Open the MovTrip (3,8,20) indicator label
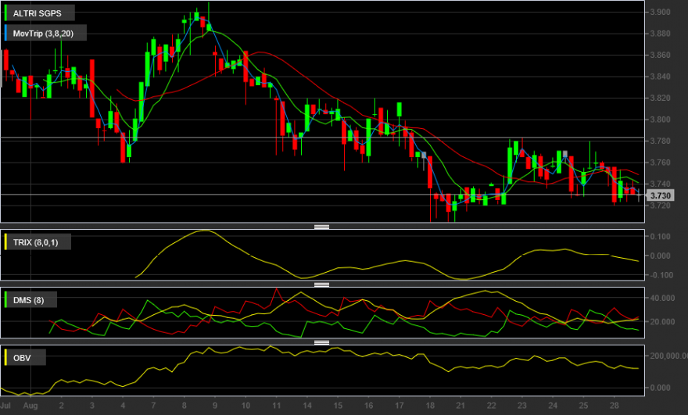 pos(45,34)
